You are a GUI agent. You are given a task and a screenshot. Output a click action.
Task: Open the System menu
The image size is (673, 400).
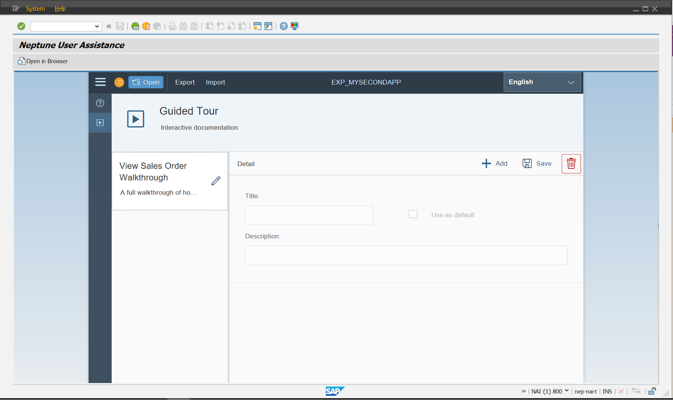pos(35,8)
